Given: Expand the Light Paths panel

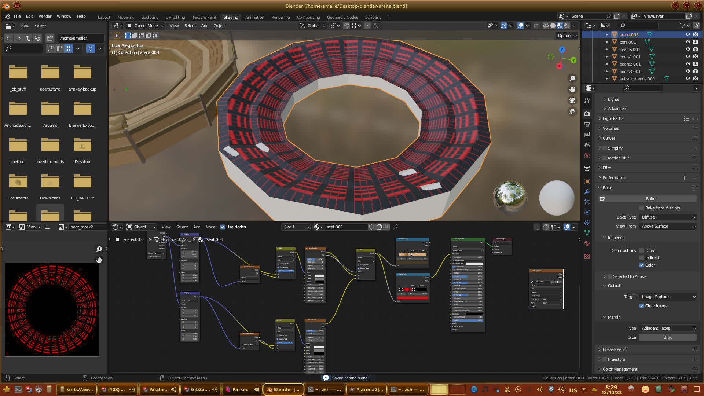Looking at the screenshot, I should [612, 118].
